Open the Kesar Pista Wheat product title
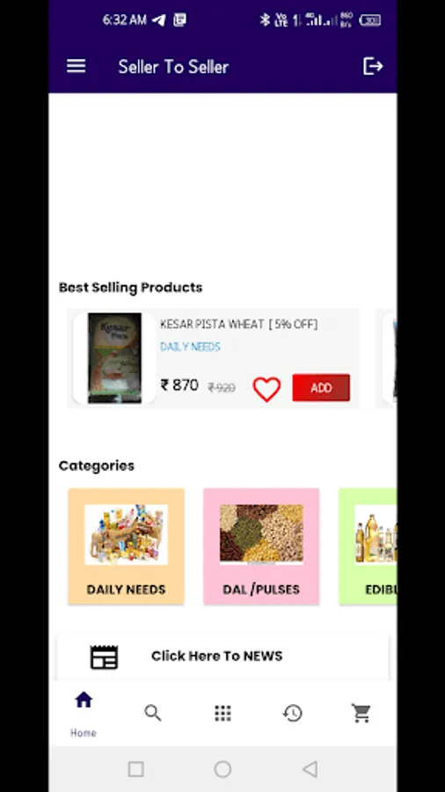Screen dimensions: 445x792 pyautogui.click(x=238, y=324)
